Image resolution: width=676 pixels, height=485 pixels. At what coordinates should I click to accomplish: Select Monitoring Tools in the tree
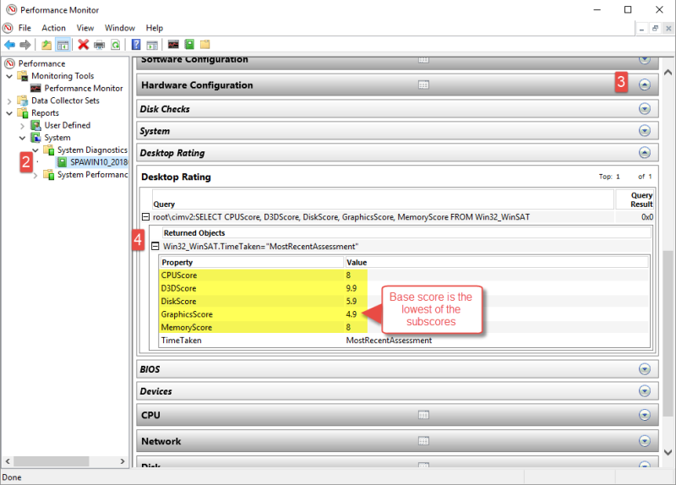[x=63, y=76]
